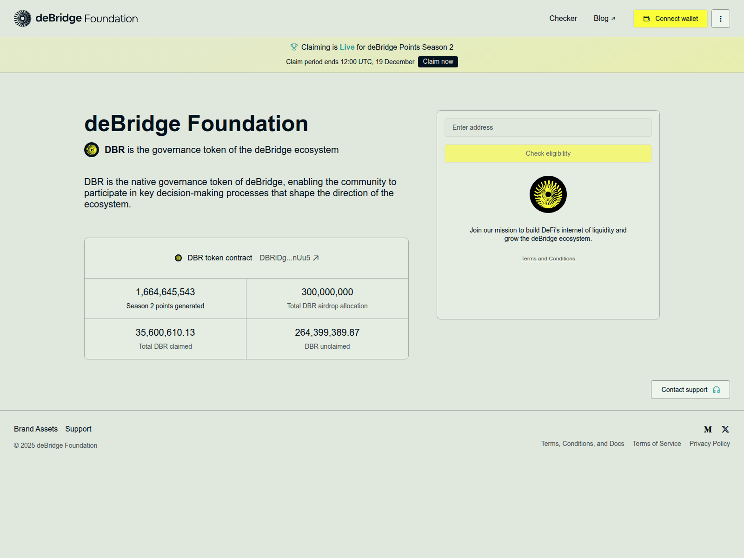Open the Terms of Service footer link
The width and height of the screenshot is (744, 558).
click(656, 444)
